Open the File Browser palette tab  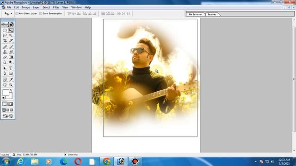coord(195,14)
